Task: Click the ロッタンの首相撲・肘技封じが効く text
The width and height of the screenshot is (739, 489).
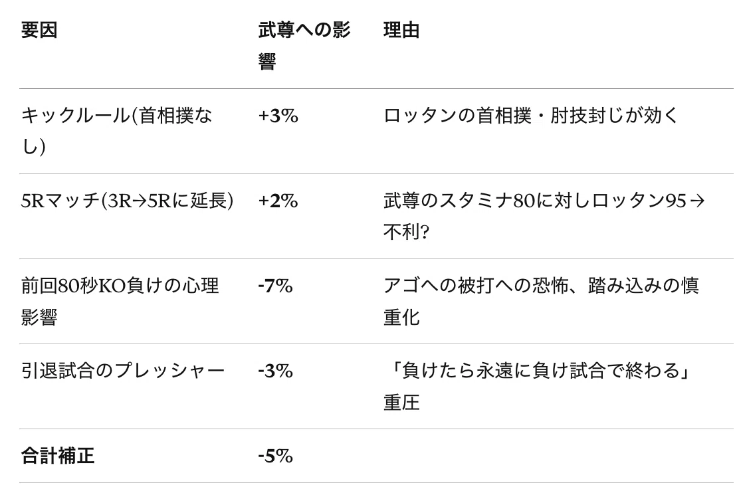Action: click(x=531, y=116)
